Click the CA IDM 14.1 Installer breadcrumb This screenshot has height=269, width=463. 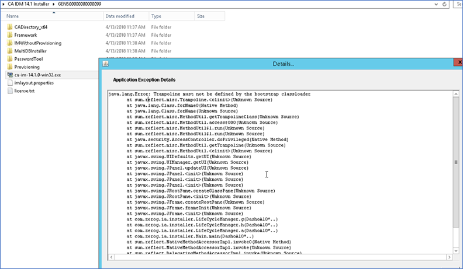(x=28, y=4)
